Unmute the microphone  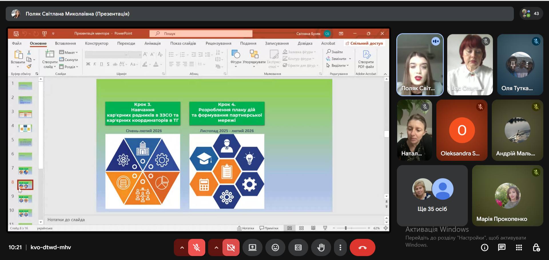(196, 247)
